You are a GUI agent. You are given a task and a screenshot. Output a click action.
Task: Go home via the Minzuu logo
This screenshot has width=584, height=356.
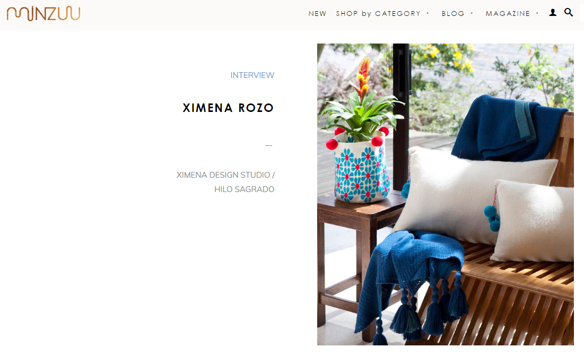click(43, 14)
